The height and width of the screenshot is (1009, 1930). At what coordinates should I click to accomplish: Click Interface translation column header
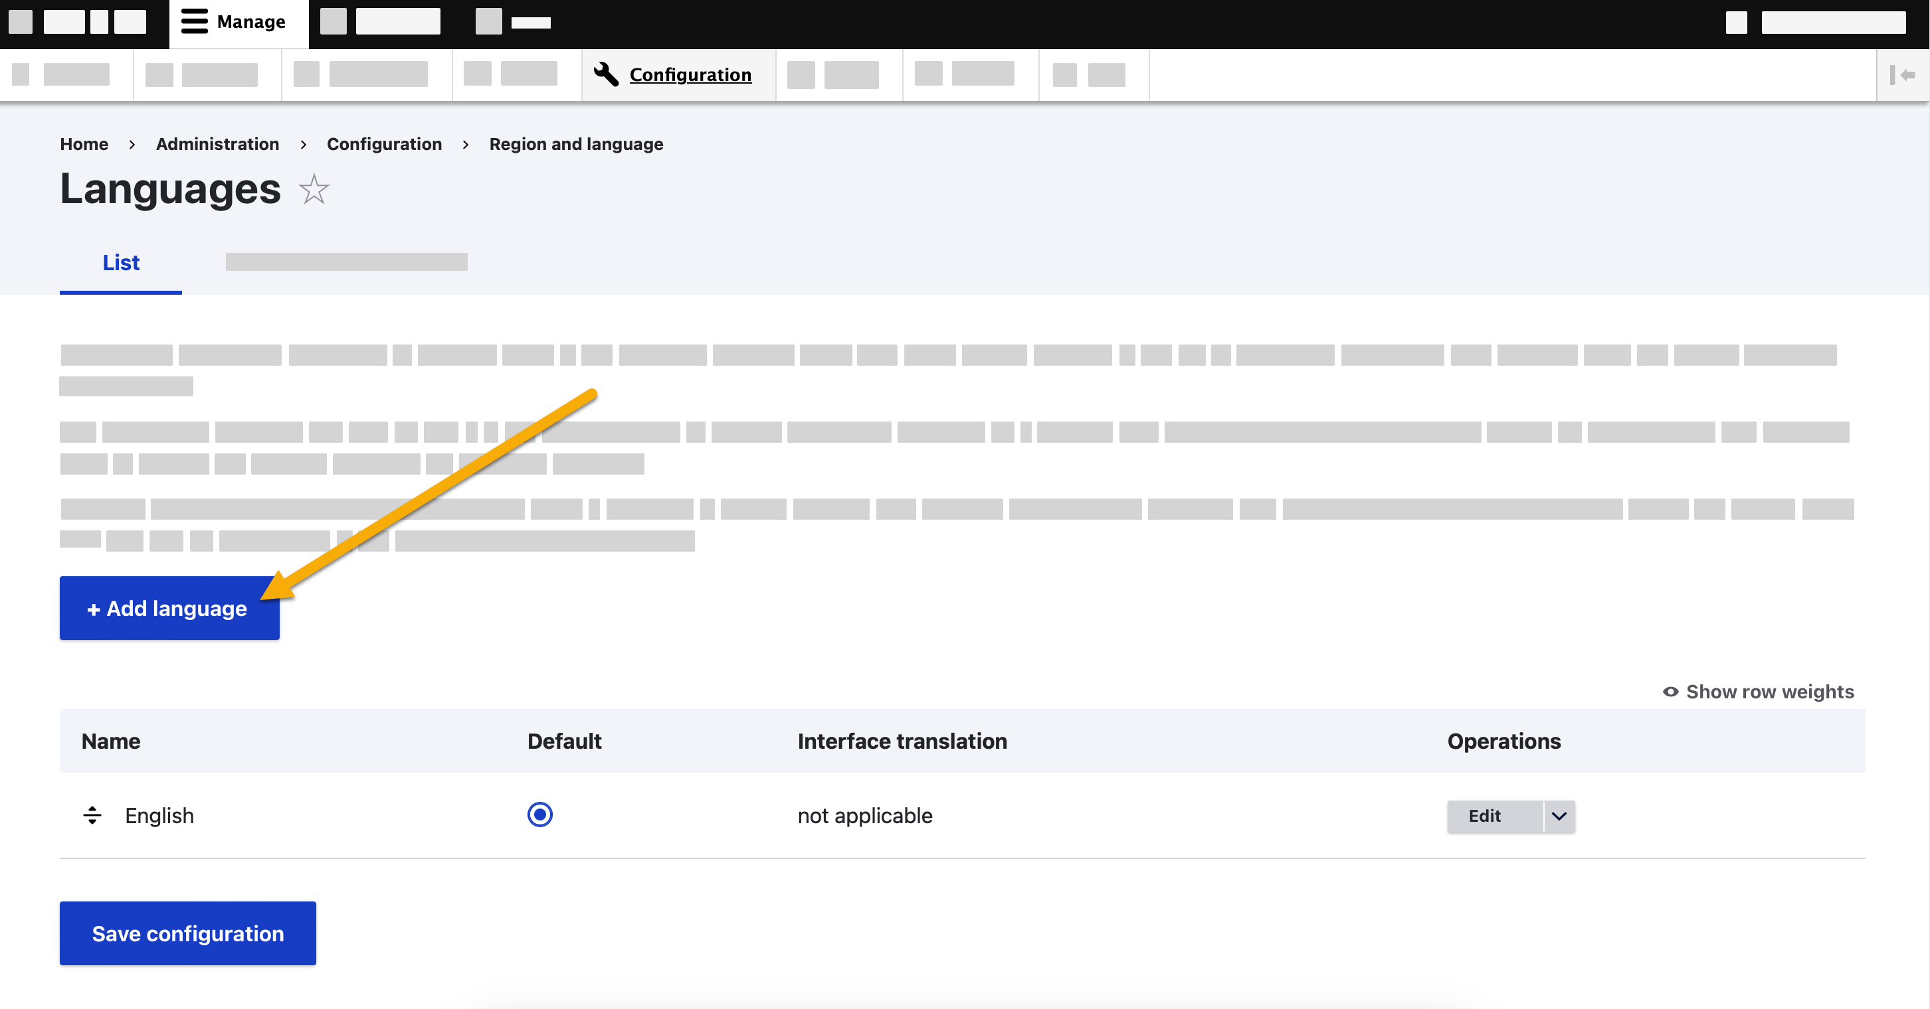click(x=902, y=741)
